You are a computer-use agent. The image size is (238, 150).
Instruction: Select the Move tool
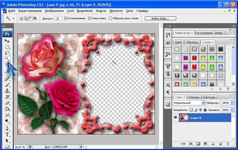[x=7, y=41]
